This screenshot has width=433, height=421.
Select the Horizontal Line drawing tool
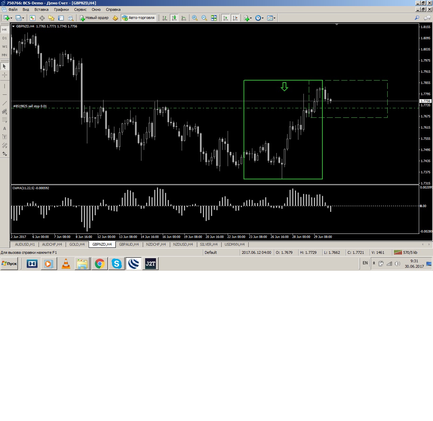[4, 94]
